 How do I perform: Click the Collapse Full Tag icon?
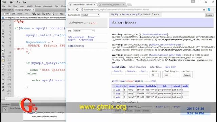click(3, 30)
